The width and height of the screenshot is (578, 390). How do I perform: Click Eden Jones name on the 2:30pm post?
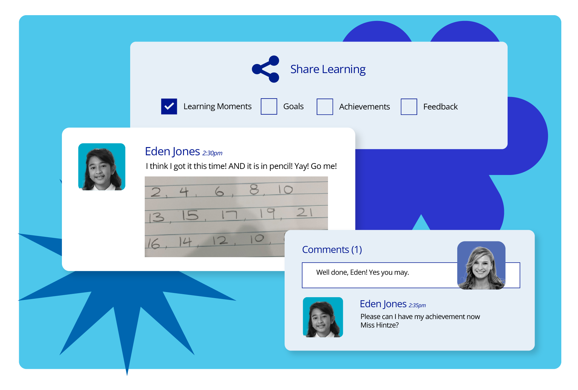pyautogui.click(x=172, y=151)
